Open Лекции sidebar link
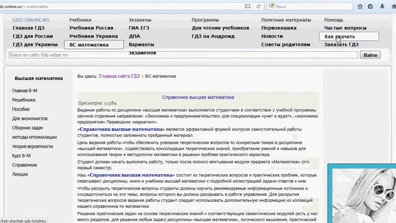Viewport: 396px width, 223px height. (x=20, y=174)
